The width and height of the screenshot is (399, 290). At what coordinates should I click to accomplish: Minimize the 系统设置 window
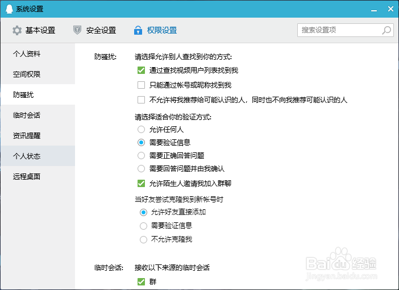click(x=374, y=10)
